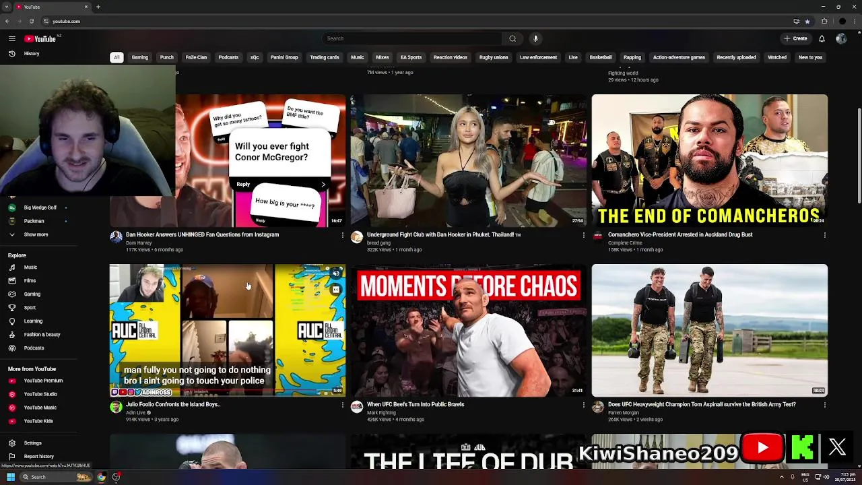Select the Gaming filter chip
862x485 pixels.
[140, 57]
